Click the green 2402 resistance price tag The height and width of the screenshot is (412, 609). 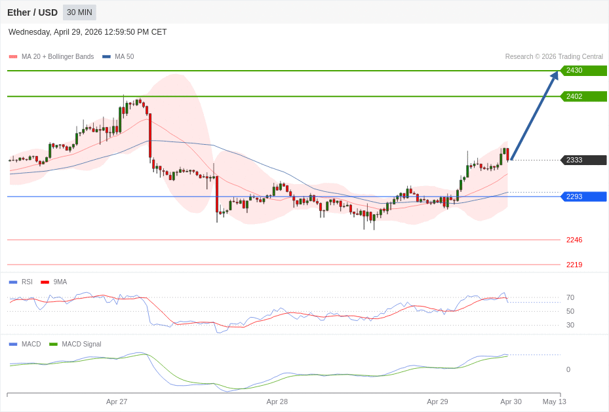point(583,96)
